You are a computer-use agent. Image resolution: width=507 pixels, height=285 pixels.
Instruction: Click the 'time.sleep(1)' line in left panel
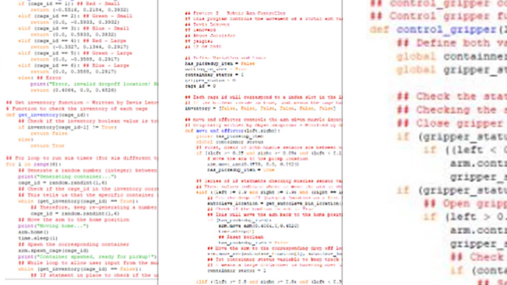click(x=38, y=238)
